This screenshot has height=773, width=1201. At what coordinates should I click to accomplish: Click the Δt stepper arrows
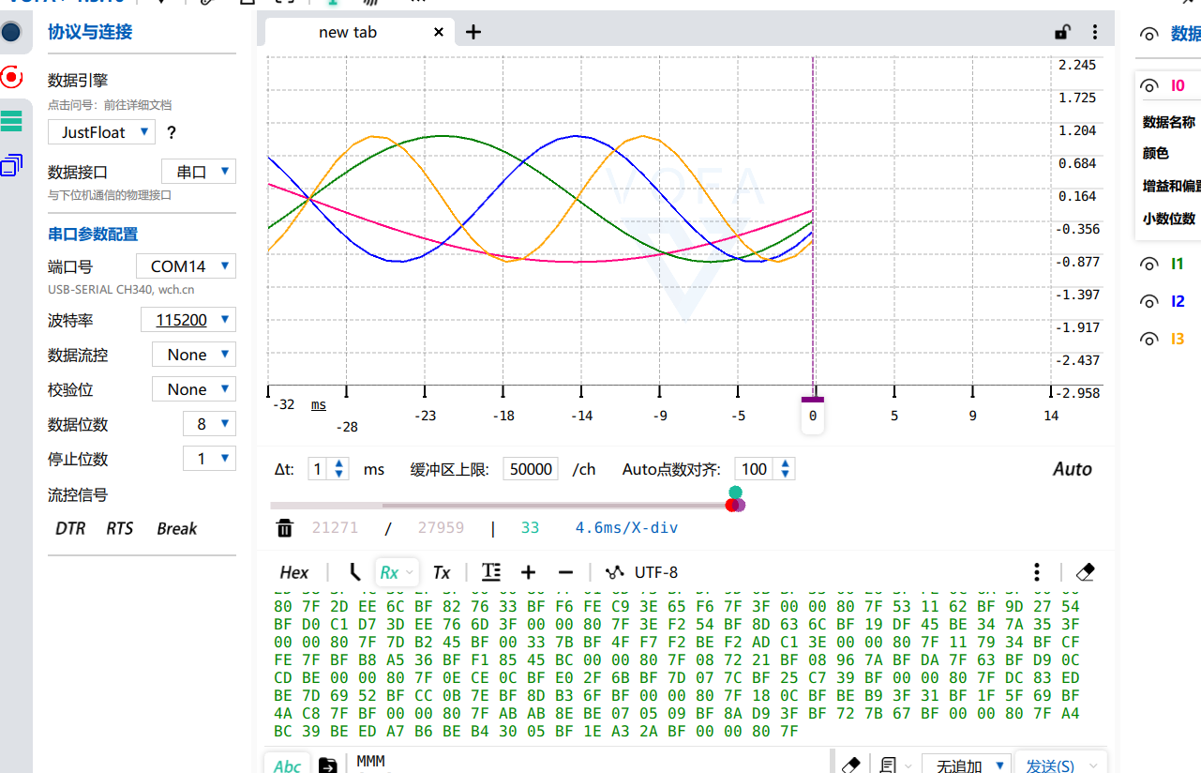click(x=340, y=469)
